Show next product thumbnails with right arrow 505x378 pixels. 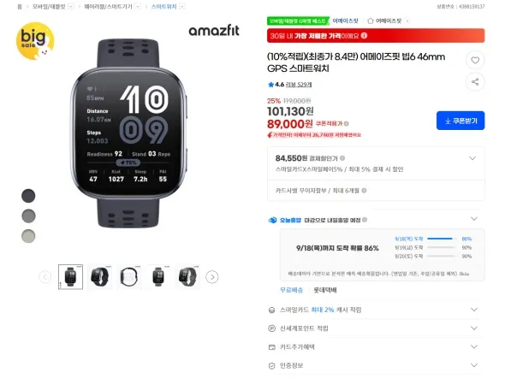pos(212,277)
